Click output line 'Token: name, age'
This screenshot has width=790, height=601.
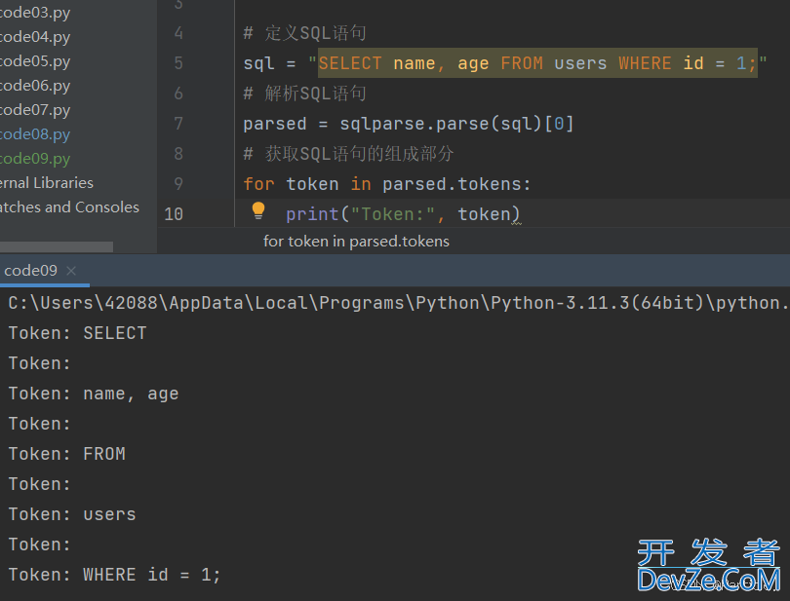tap(94, 394)
